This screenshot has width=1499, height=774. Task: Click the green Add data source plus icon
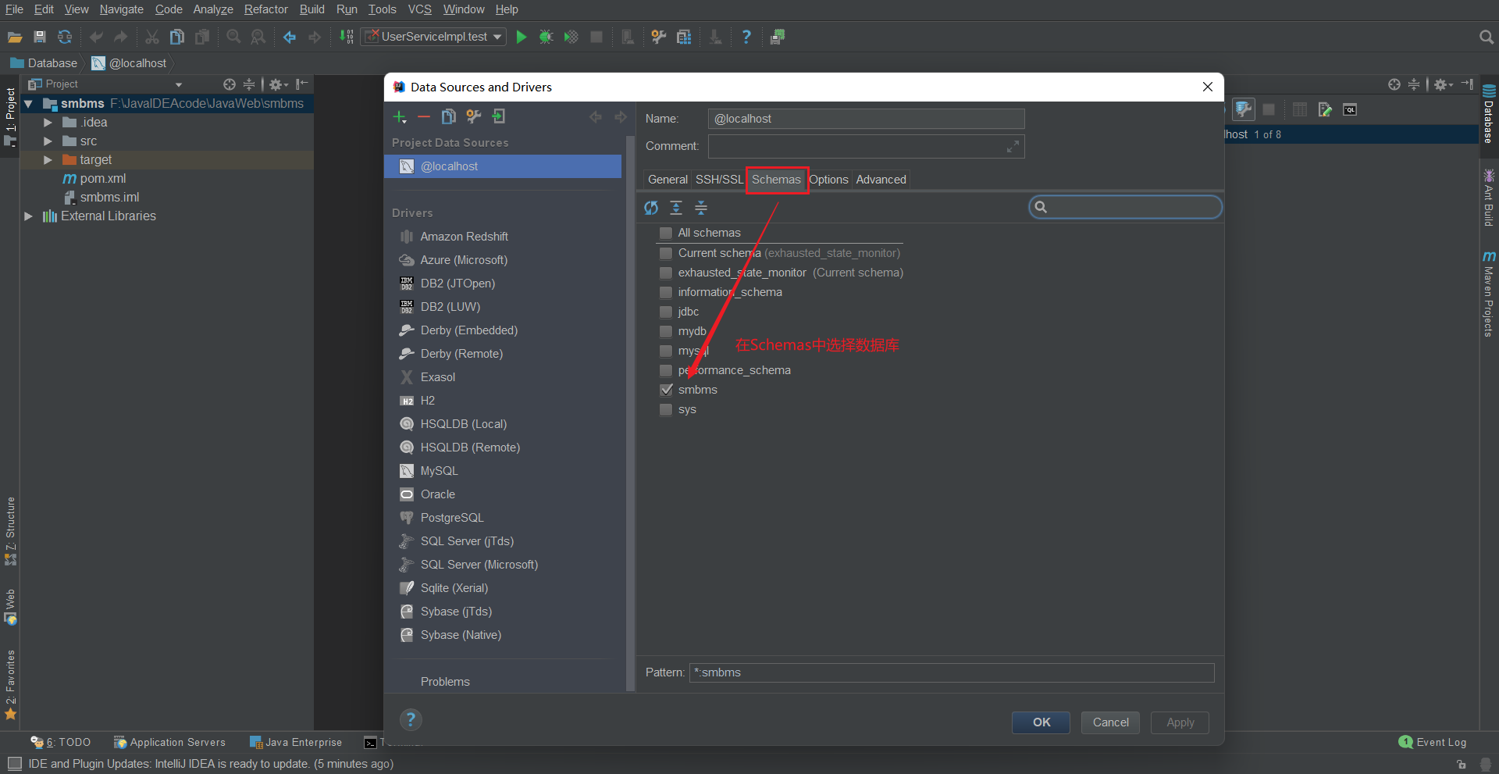point(400,117)
